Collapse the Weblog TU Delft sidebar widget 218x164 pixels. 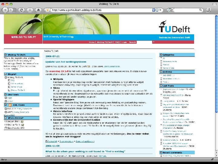(5, 55)
